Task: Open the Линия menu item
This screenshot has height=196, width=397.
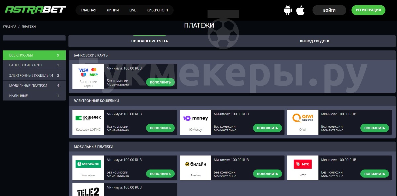Action: tap(113, 10)
